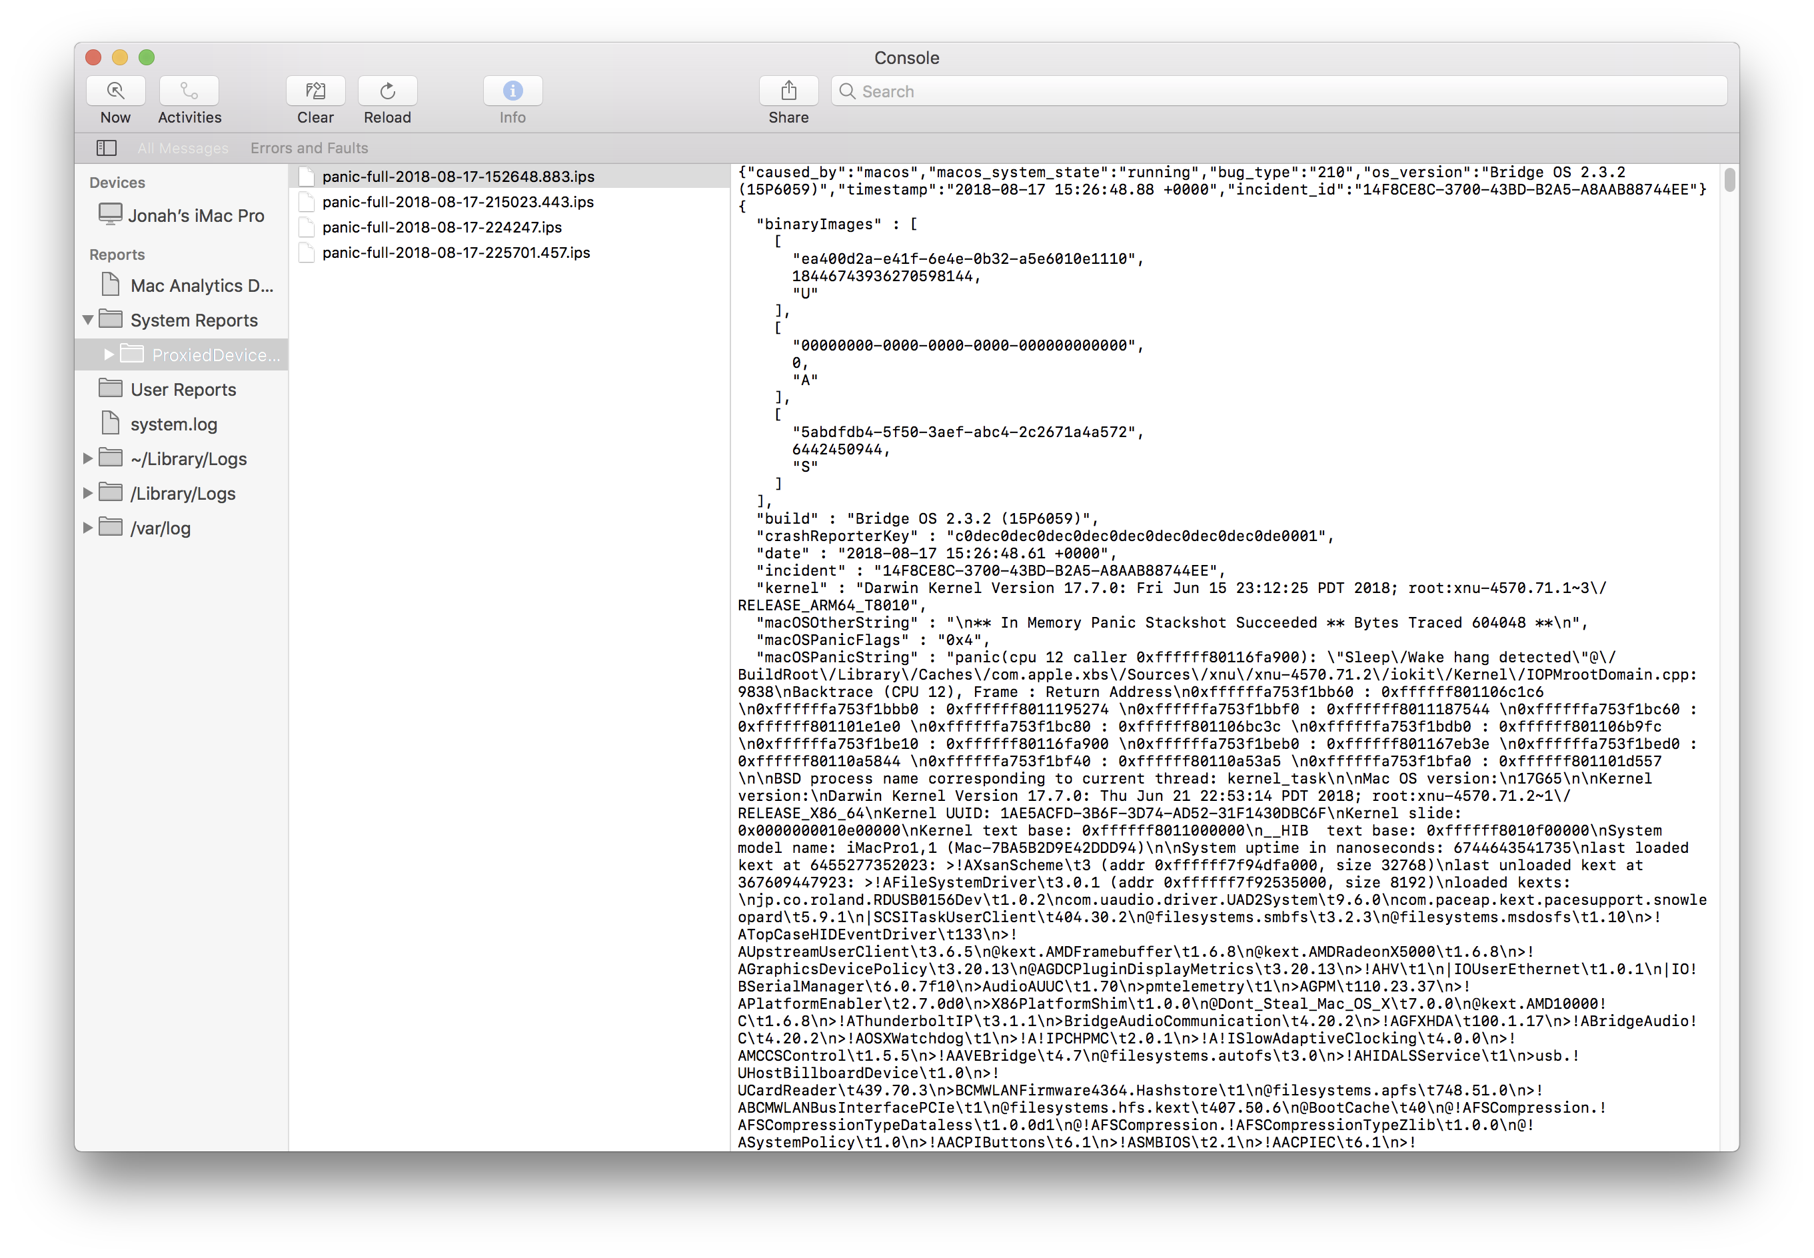This screenshot has width=1814, height=1258.
Task: Open the Mac Analytics Data report
Action: [x=201, y=285]
